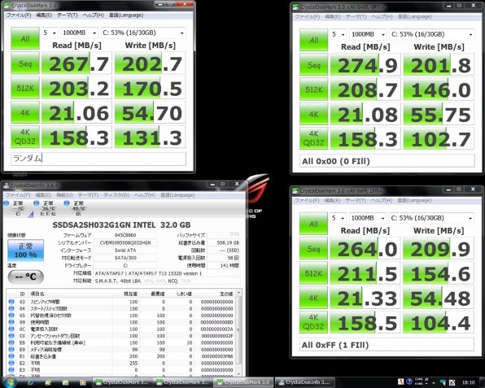Open test count dropdown in the ランダム window
The width and height of the screenshot is (485, 388).
coord(50,33)
